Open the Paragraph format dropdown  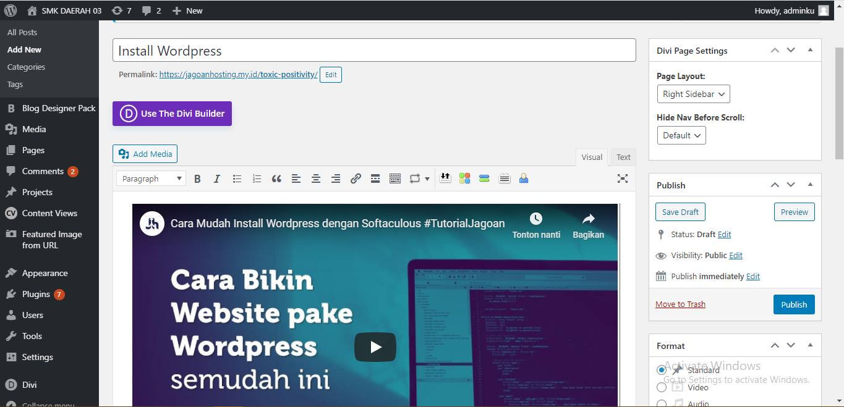click(x=151, y=178)
